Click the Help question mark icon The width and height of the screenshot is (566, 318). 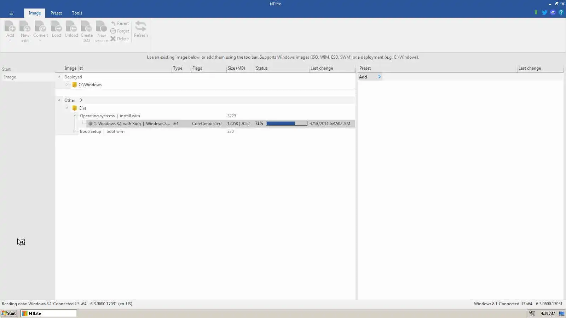coord(561,12)
